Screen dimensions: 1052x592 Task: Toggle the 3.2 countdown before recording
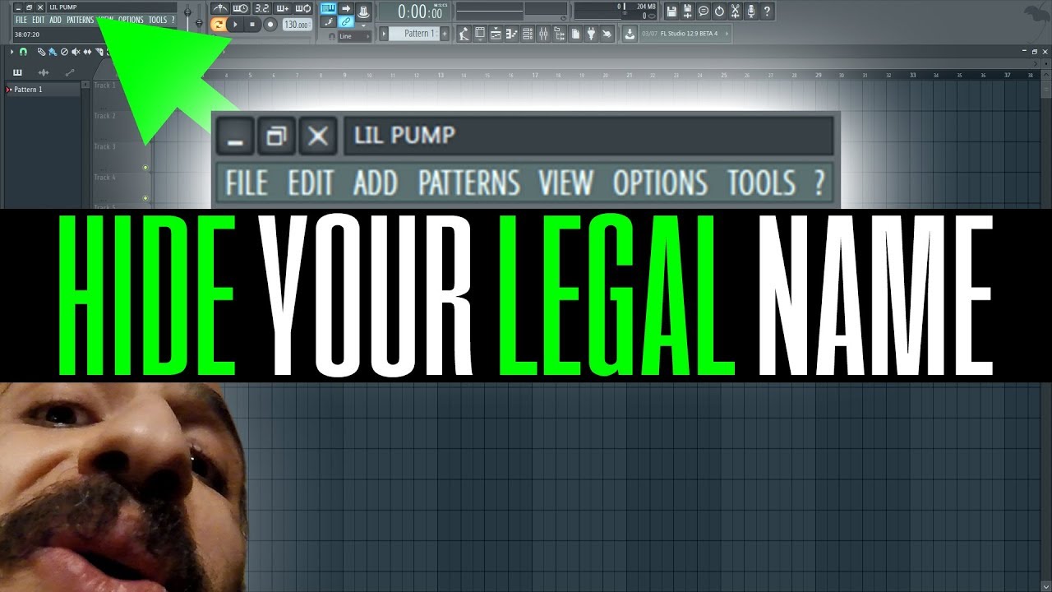point(261,8)
